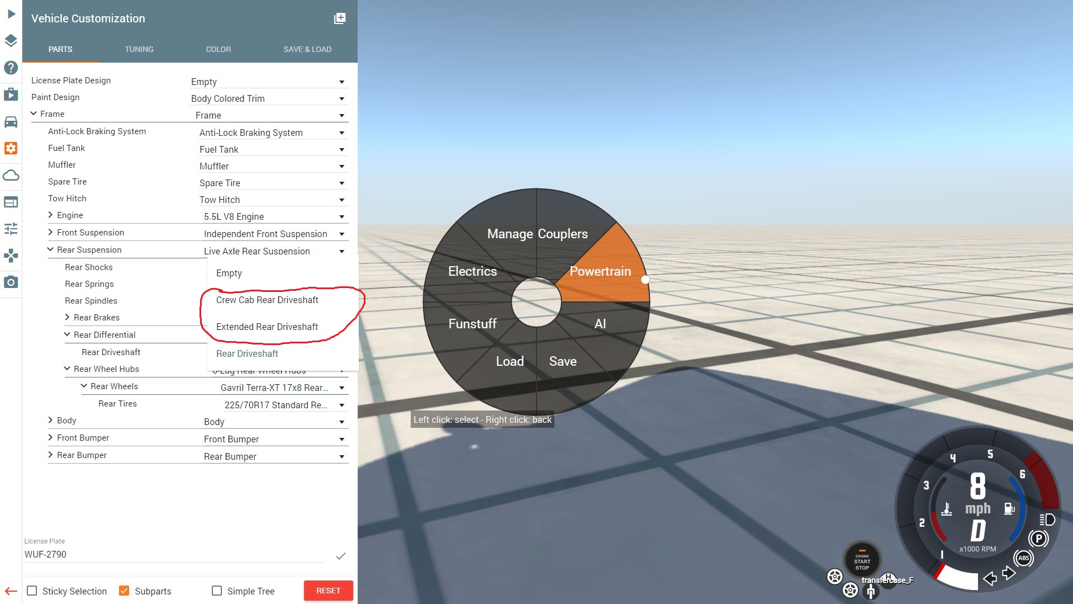This screenshot has width=1073, height=604.
Task: Open the sliders tuning icon in the sidebar
Action: [11, 229]
